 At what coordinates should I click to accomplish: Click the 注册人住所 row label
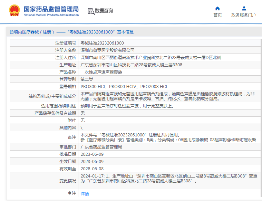point(66,58)
